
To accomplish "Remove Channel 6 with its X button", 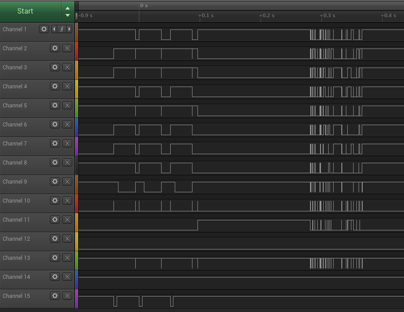I will pyautogui.click(x=67, y=124).
